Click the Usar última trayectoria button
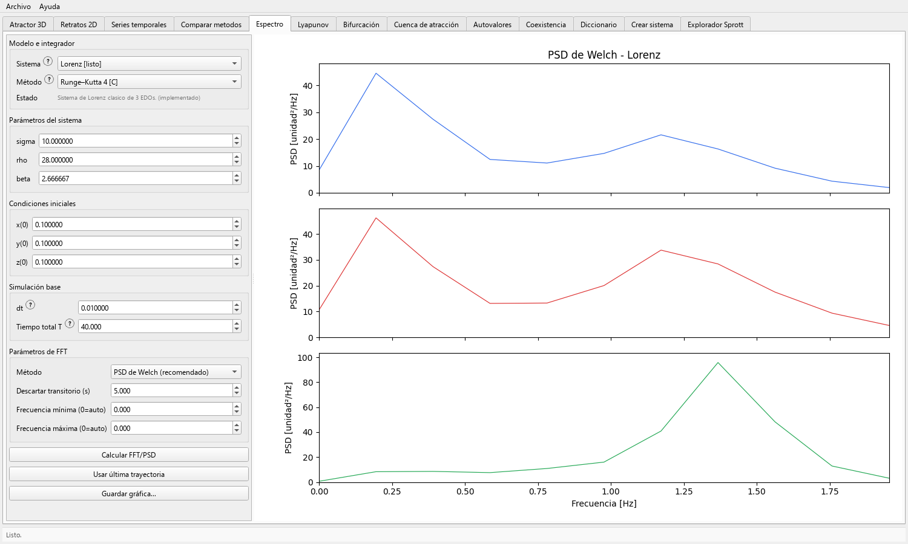 tap(129, 474)
